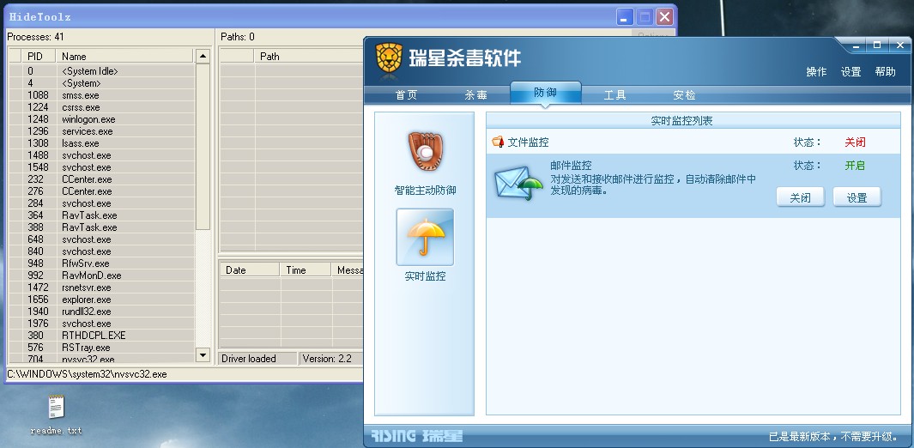Select the 实时监控 umbrella icon

pos(425,237)
